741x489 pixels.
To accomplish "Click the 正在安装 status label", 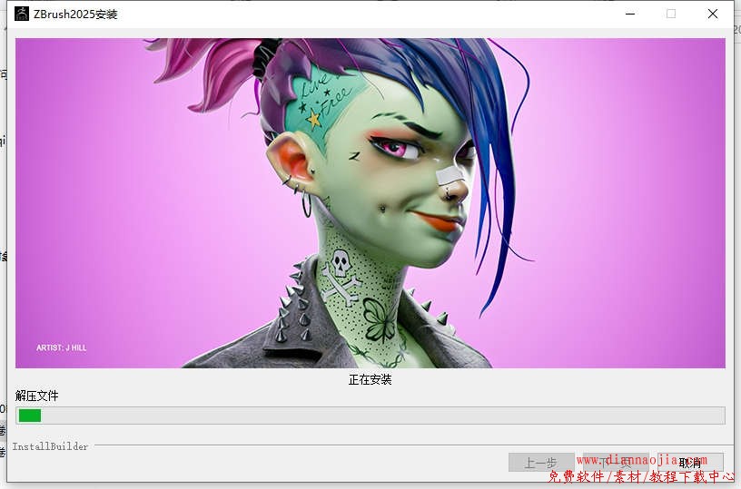I will (370, 379).
